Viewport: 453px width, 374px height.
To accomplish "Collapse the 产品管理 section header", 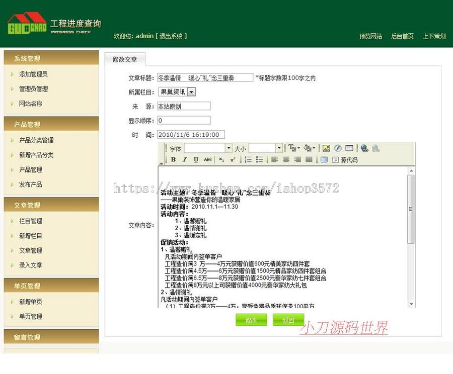I will [51, 124].
